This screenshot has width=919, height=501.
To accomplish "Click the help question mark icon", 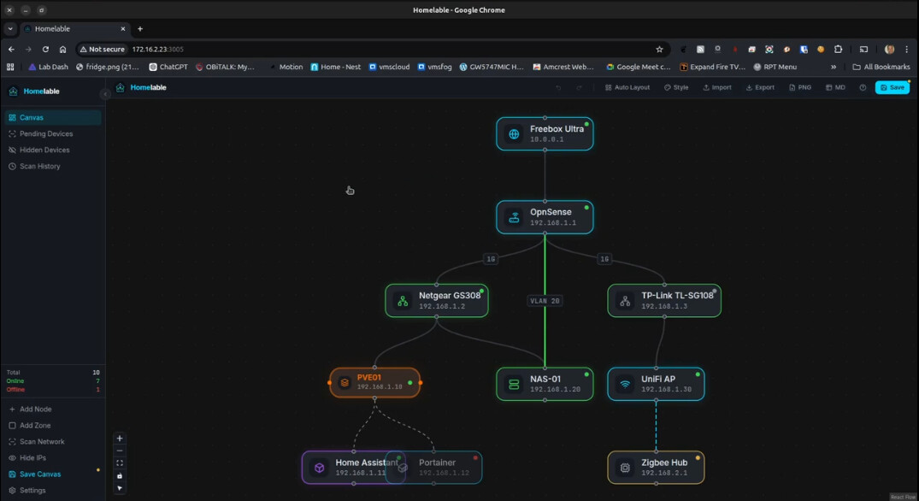I will [x=863, y=87].
